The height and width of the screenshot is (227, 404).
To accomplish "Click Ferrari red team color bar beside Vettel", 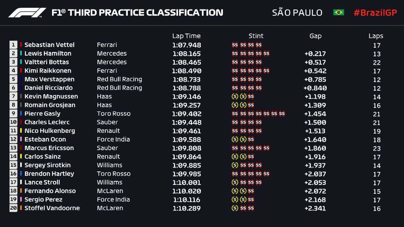I will [x=21, y=45].
